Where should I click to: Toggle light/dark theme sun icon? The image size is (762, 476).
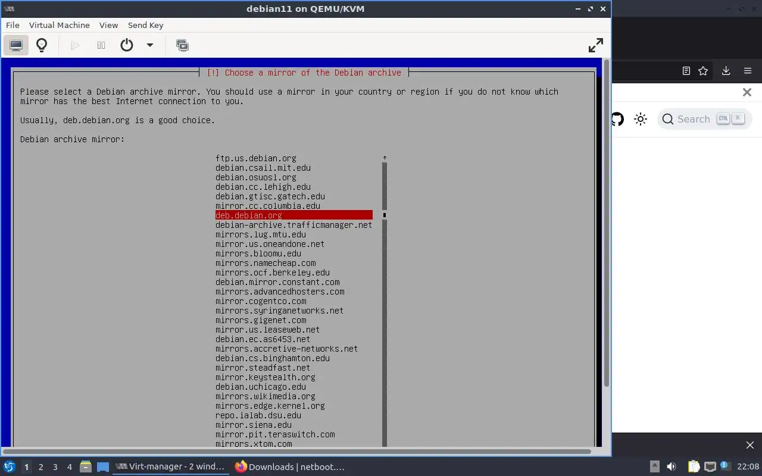click(x=641, y=119)
